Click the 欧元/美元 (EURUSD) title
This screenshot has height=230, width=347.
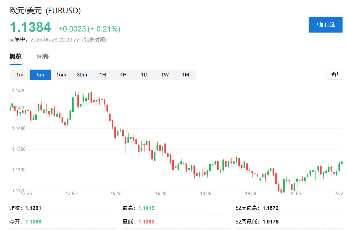(x=45, y=11)
